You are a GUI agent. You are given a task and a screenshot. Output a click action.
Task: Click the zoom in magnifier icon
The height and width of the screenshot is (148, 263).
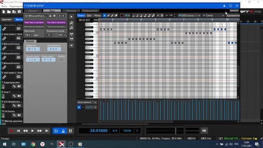(x=72, y=23)
